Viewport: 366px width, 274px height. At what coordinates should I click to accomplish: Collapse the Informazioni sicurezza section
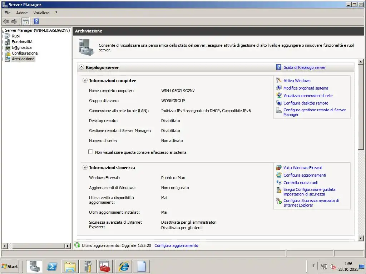tap(85, 167)
